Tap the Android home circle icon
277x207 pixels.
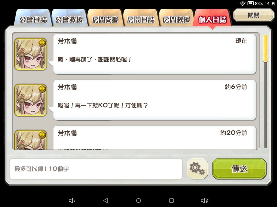point(138,201)
